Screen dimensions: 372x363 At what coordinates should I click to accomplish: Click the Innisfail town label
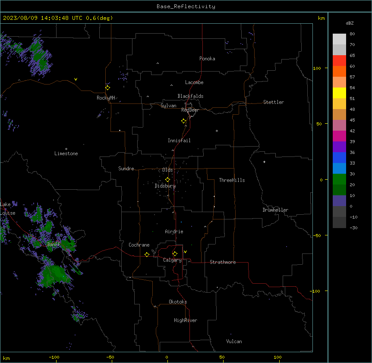click(179, 141)
